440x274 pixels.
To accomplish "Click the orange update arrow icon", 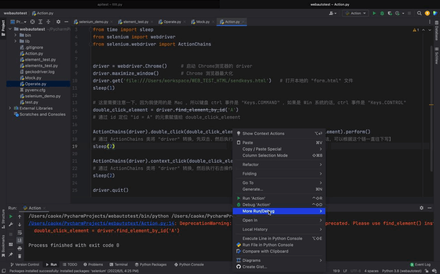I will point(427,13).
